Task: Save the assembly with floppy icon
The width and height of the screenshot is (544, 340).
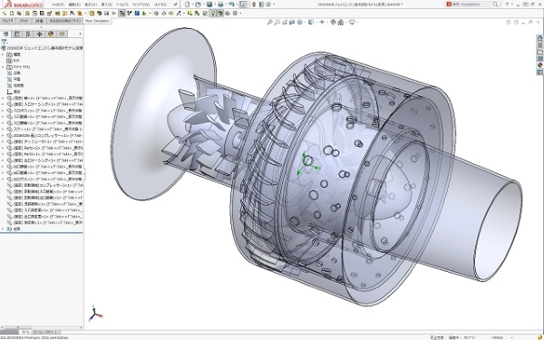Action: click(x=209, y=5)
